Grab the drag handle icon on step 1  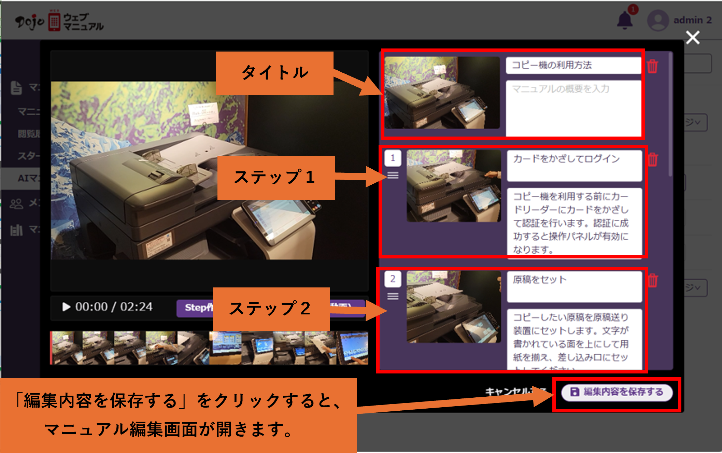point(392,175)
